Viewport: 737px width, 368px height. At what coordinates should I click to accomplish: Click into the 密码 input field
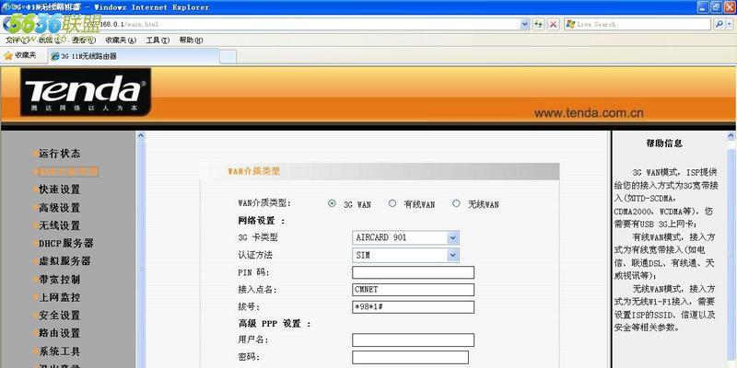(x=410, y=357)
